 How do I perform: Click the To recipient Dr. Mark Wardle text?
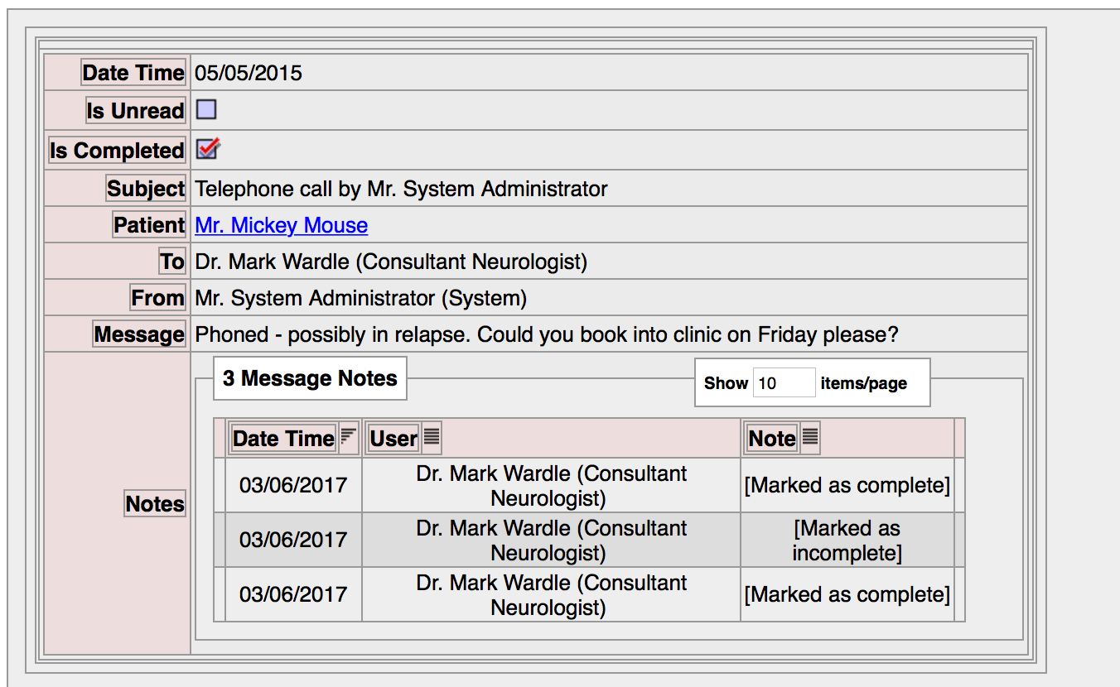(x=391, y=262)
